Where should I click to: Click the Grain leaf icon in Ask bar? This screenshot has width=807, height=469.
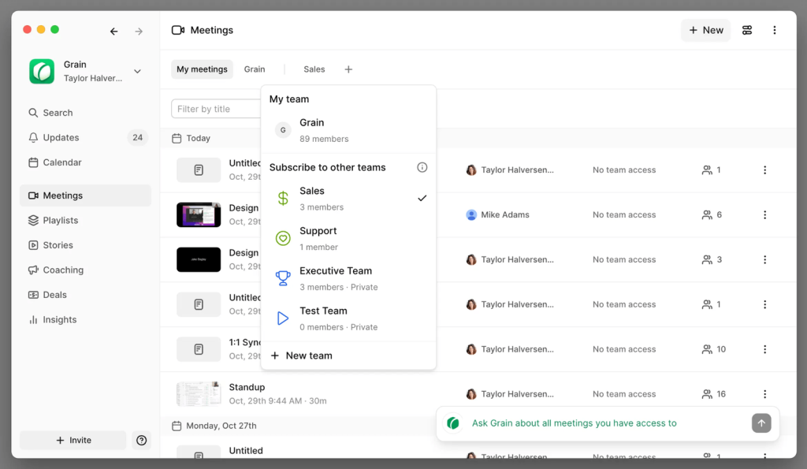click(x=453, y=423)
